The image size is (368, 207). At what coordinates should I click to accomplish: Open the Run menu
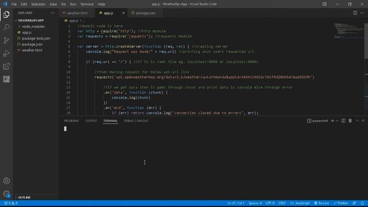point(73,4)
